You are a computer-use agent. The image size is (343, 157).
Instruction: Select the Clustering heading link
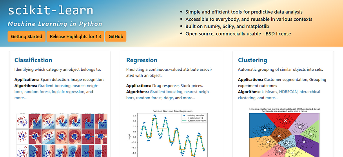coord(252,60)
